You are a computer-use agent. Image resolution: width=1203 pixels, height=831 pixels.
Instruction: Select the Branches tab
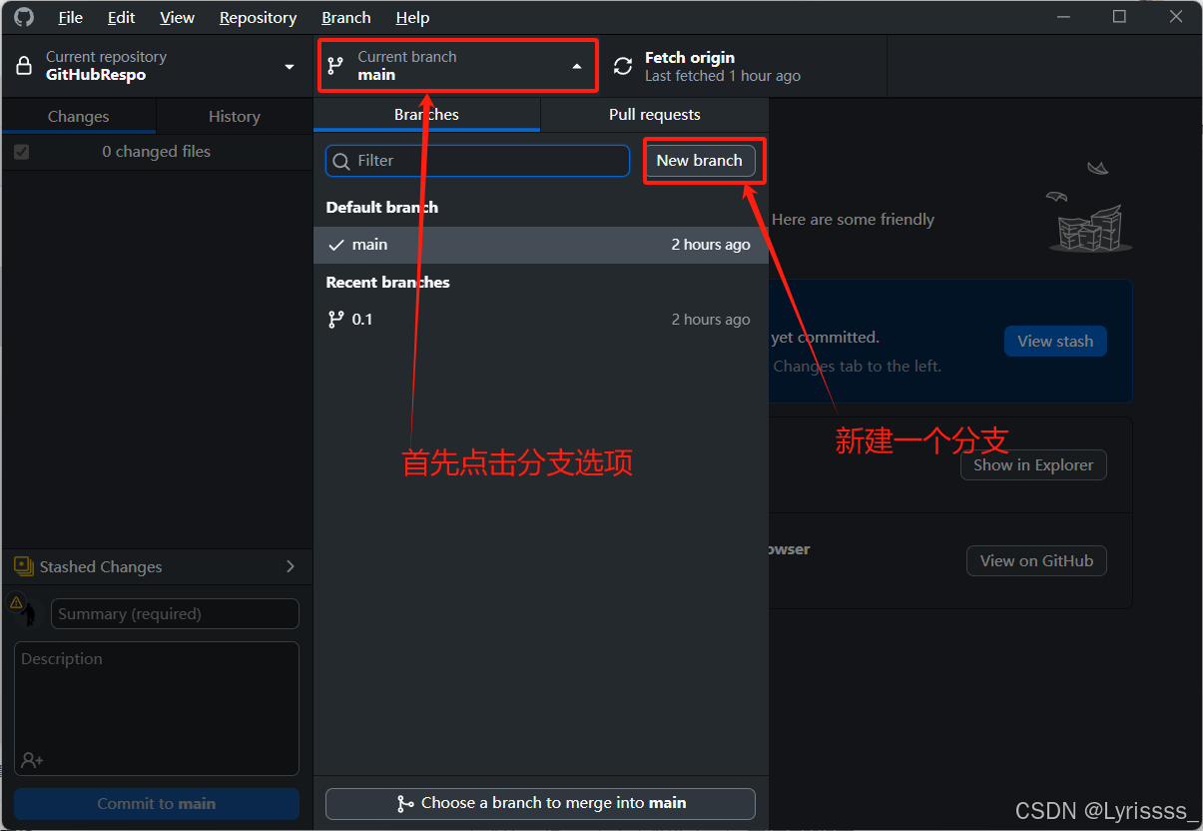[426, 114]
